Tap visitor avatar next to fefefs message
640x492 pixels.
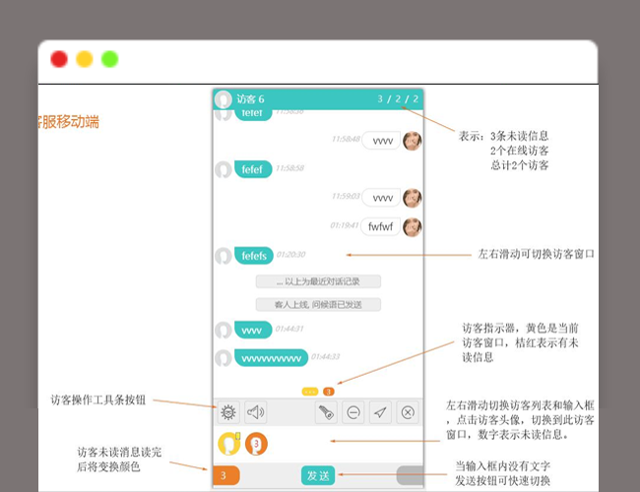click(x=224, y=256)
